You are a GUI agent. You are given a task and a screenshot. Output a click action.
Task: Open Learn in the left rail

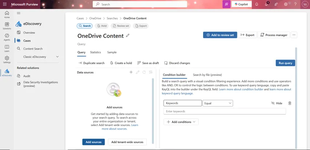coord(7,48)
